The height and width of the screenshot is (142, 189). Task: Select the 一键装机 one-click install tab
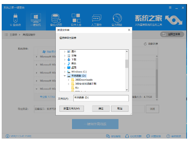coord(36,20)
